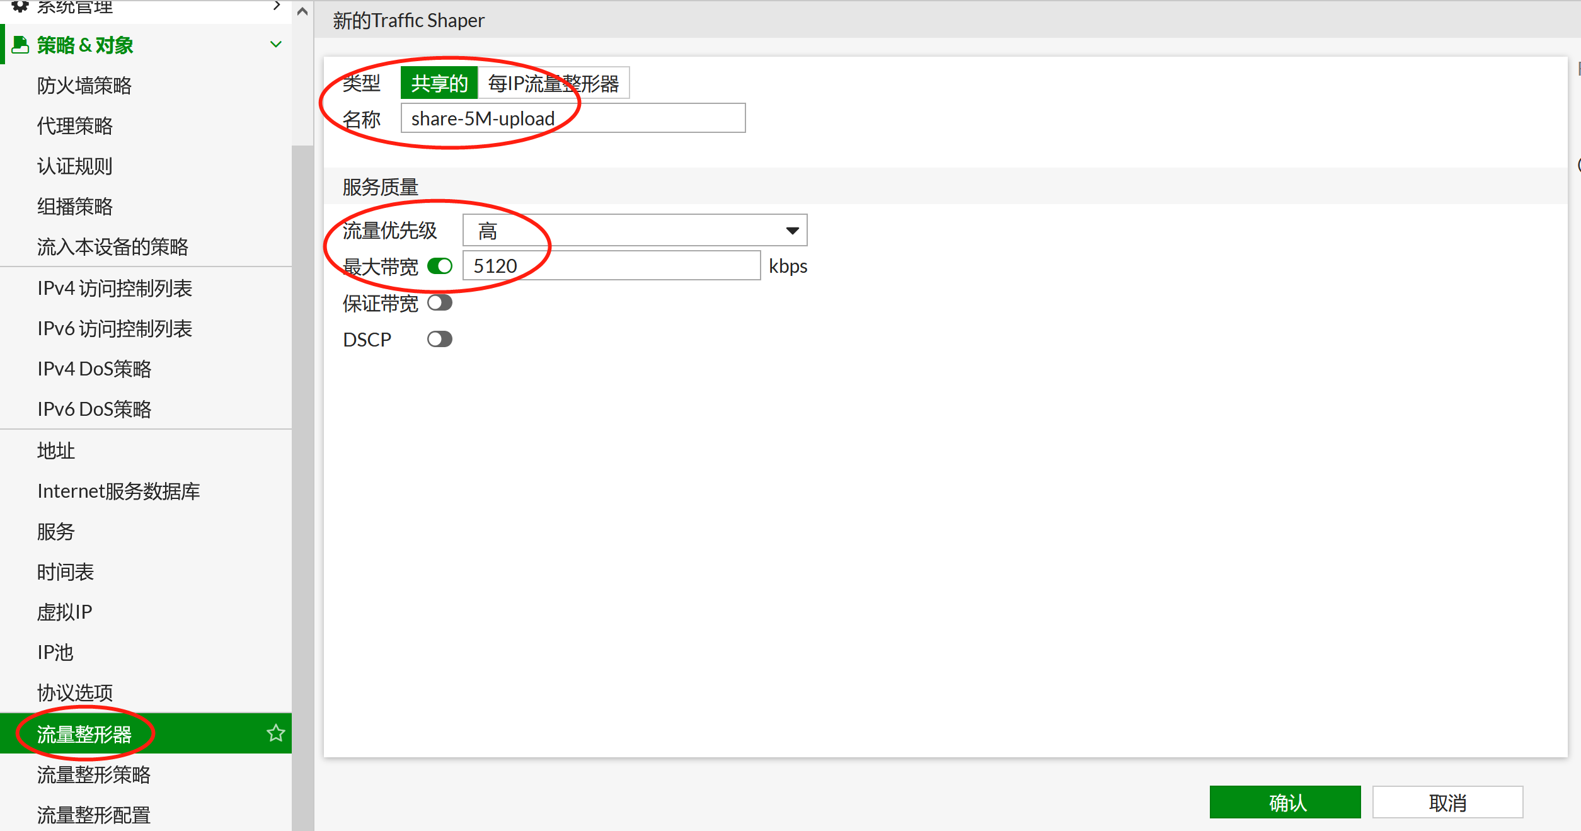Select the 共享的 type option

point(439,83)
